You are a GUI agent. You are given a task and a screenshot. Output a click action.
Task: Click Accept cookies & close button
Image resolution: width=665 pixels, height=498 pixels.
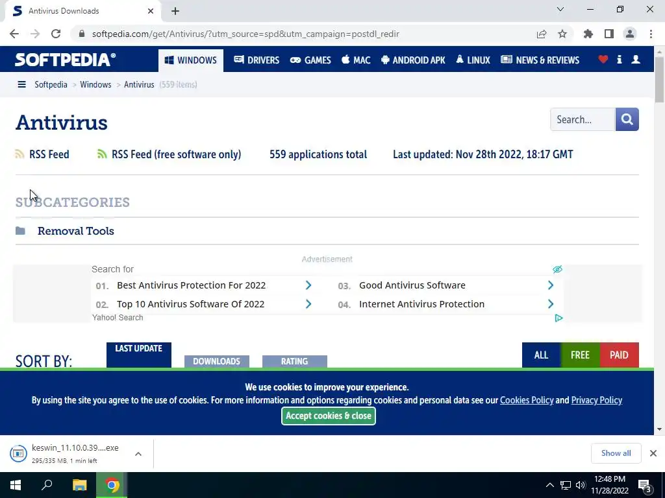click(x=329, y=416)
